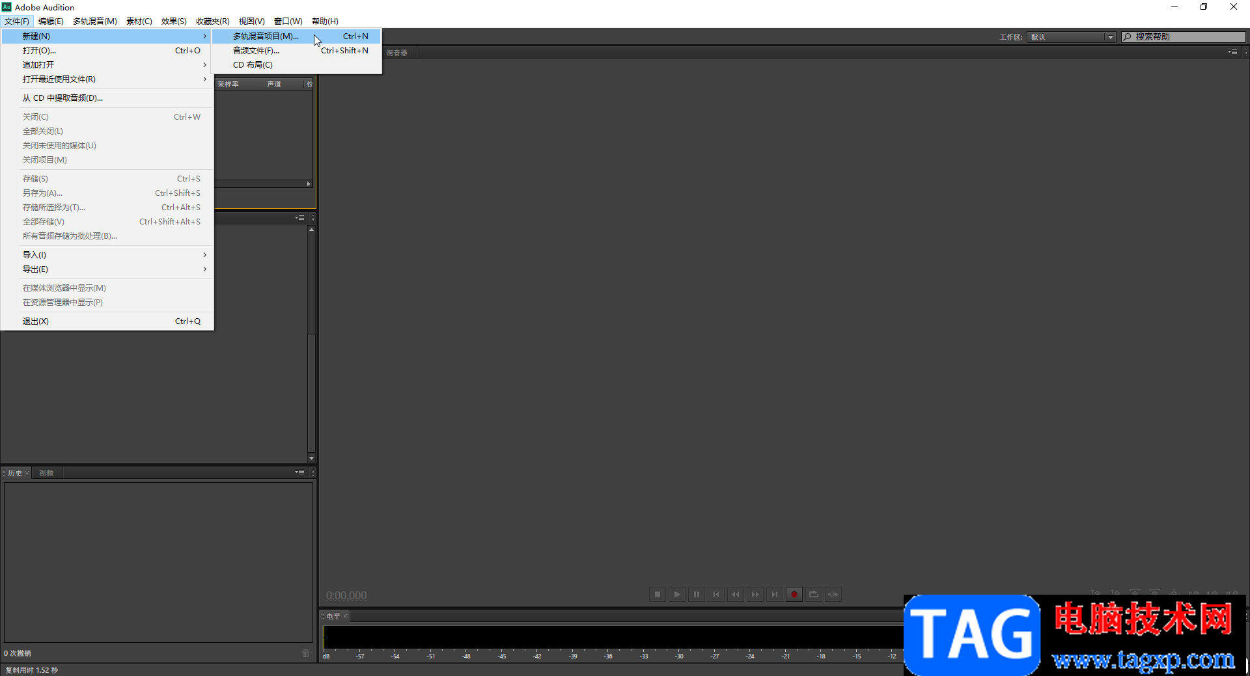
Task: Choose 多轨混音项目(M)... in the submenu
Action: tap(297, 36)
